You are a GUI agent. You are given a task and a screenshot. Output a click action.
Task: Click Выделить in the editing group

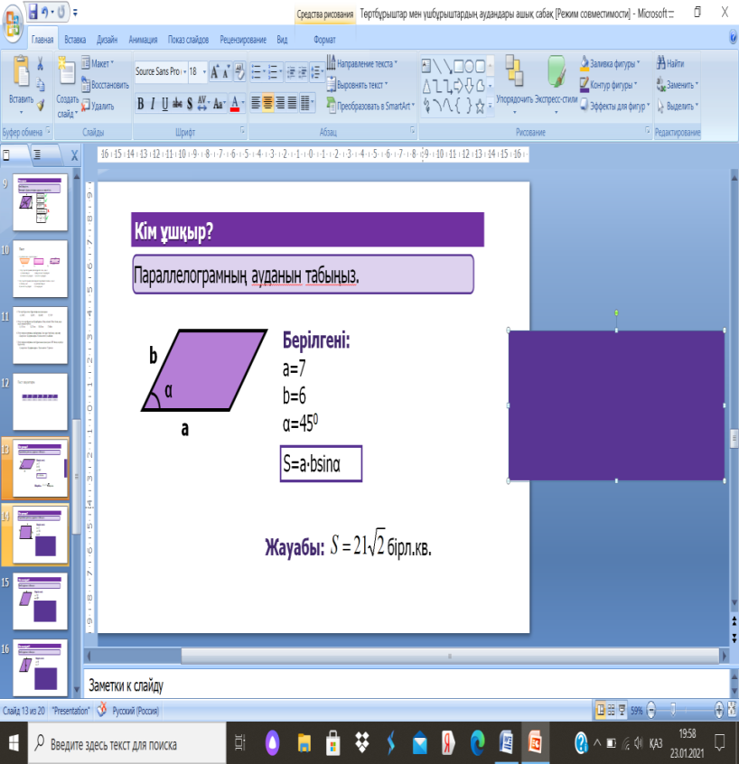pyautogui.click(x=677, y=106)
